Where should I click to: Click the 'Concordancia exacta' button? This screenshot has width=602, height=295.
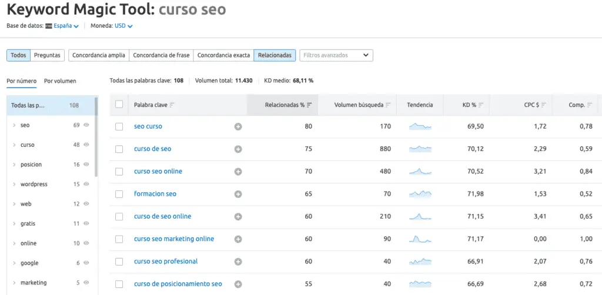coord(223,55)
